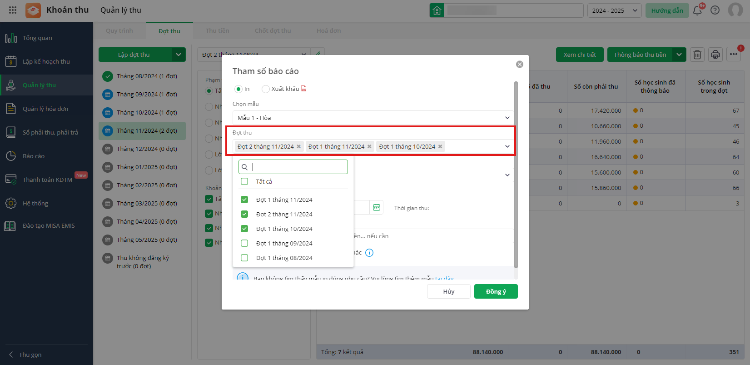This screenshot has width=750, height=365.
Task: Select the 'Xuất khẩu' radio option
Action: coord(266,89)
